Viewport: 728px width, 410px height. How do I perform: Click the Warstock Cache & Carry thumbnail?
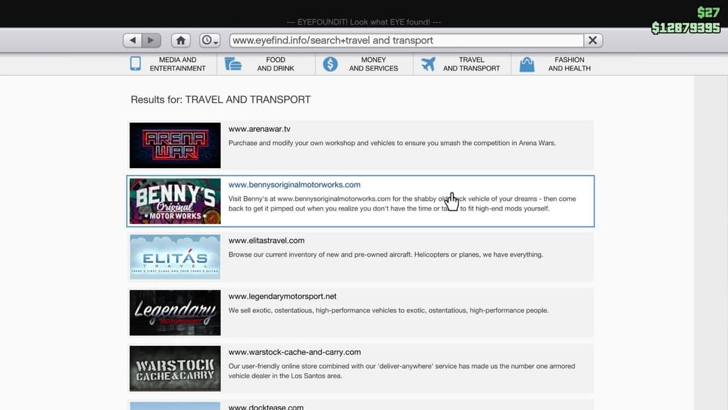[x=175, y=368]
